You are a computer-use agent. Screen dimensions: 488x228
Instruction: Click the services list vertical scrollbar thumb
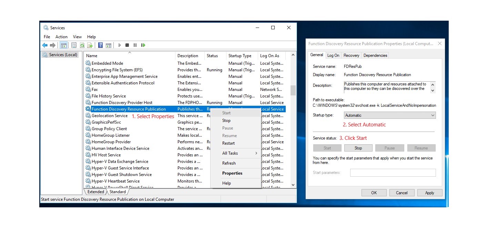(x=293, y=90)
